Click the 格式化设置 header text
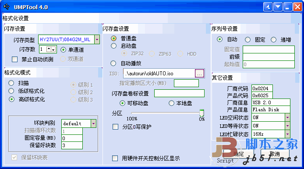This screenshot has width=304, height=169. pyautogui.click(x=15, y=18)
